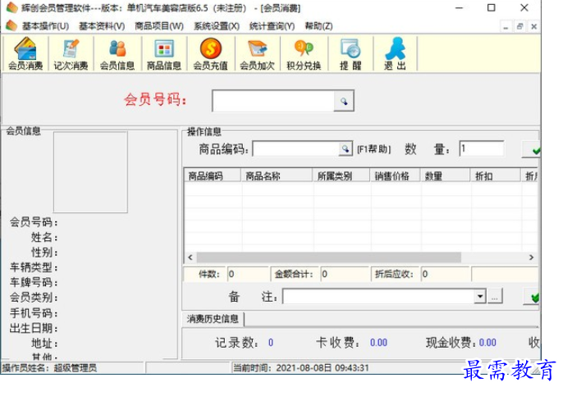This screenshot has height=396, width=563.
Task: Open the 会员消费 toolbar icon
Action: (x=25, y=54)
